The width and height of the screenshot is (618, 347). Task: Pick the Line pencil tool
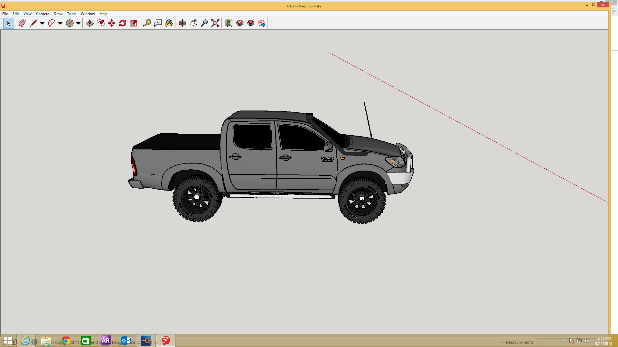[33, 23]
